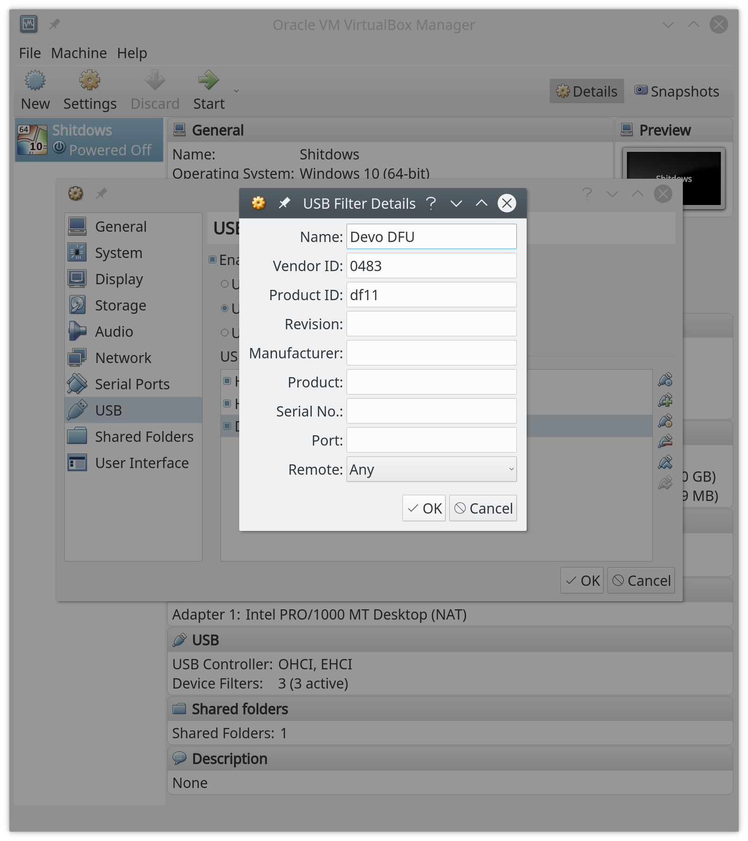Open the Help menu
748x841 pixels.
132,53
